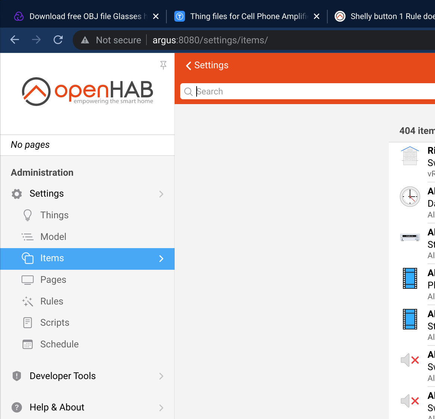The image size is (435, 419).
Task: Open Pages via the monitor icon
Action: [28, 280]
